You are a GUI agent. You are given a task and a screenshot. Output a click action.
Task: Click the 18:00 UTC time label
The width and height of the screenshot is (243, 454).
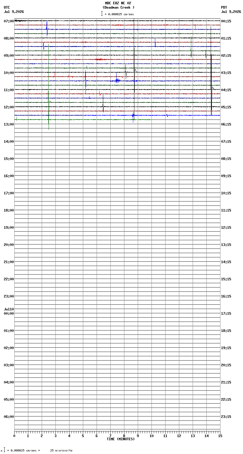click(9, 210)
